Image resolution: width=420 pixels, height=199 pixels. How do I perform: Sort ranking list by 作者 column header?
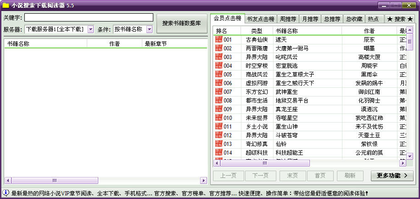(369, 31)
